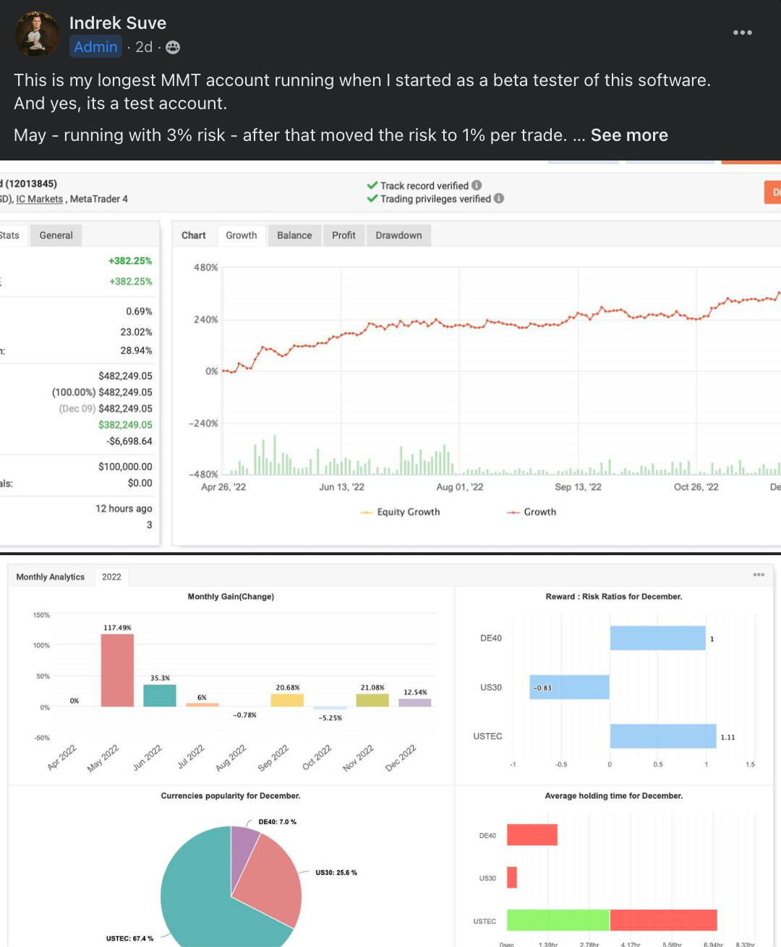Click the Track record verified green checkmark
The height and width of the screenshot is (947, 781).
(372, 185)
